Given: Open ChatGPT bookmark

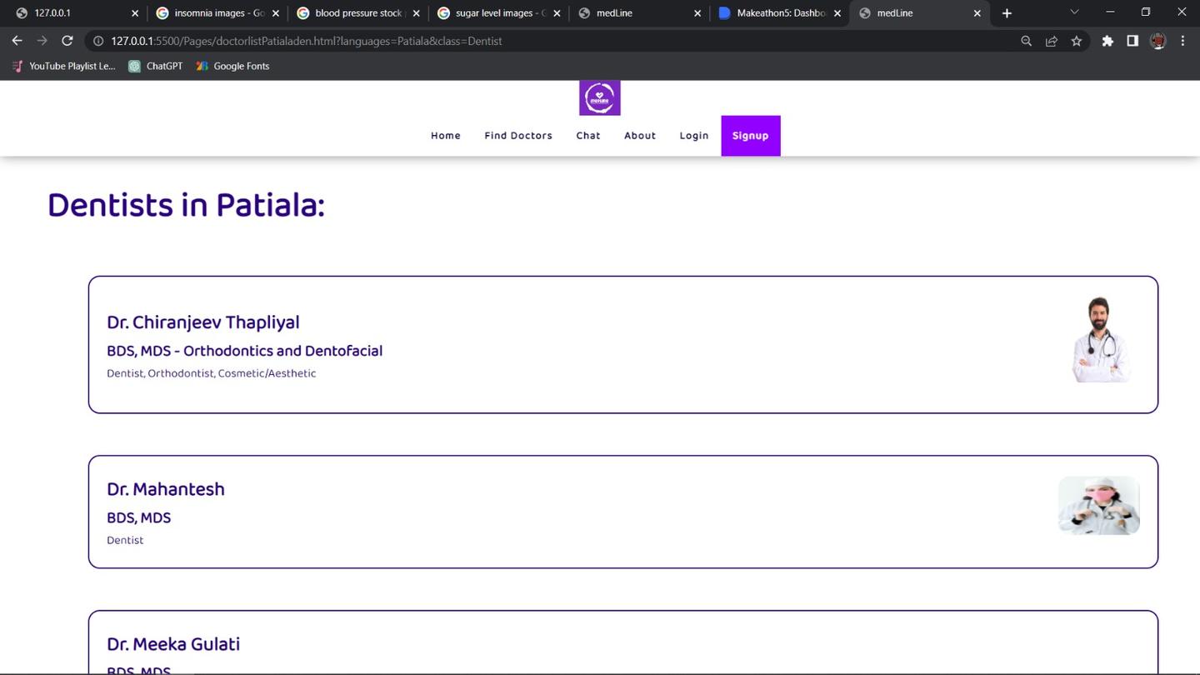Looking at the screenshot, I should (156, 66).
